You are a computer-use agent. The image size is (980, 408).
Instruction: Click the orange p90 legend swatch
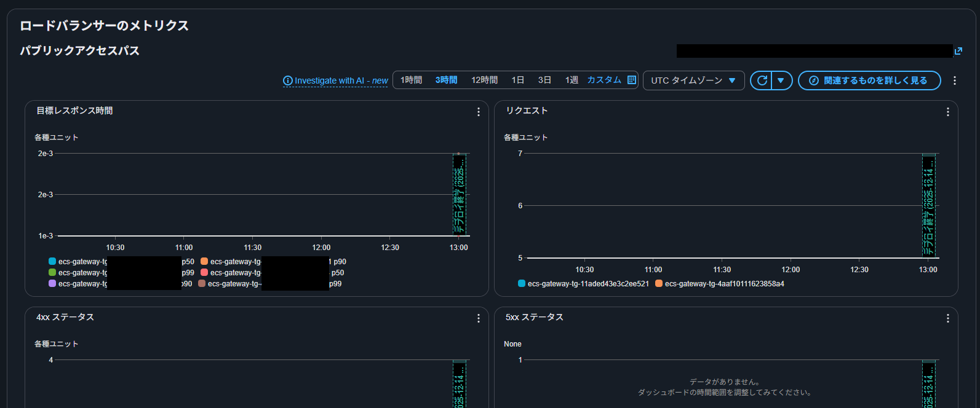[x=204, y=262]
